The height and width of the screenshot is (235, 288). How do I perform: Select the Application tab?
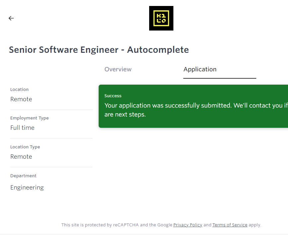coord(200,69)
